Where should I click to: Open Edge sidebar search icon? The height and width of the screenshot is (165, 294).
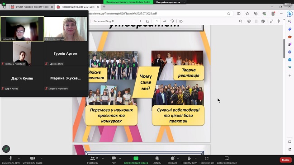[x=289, y=21]
